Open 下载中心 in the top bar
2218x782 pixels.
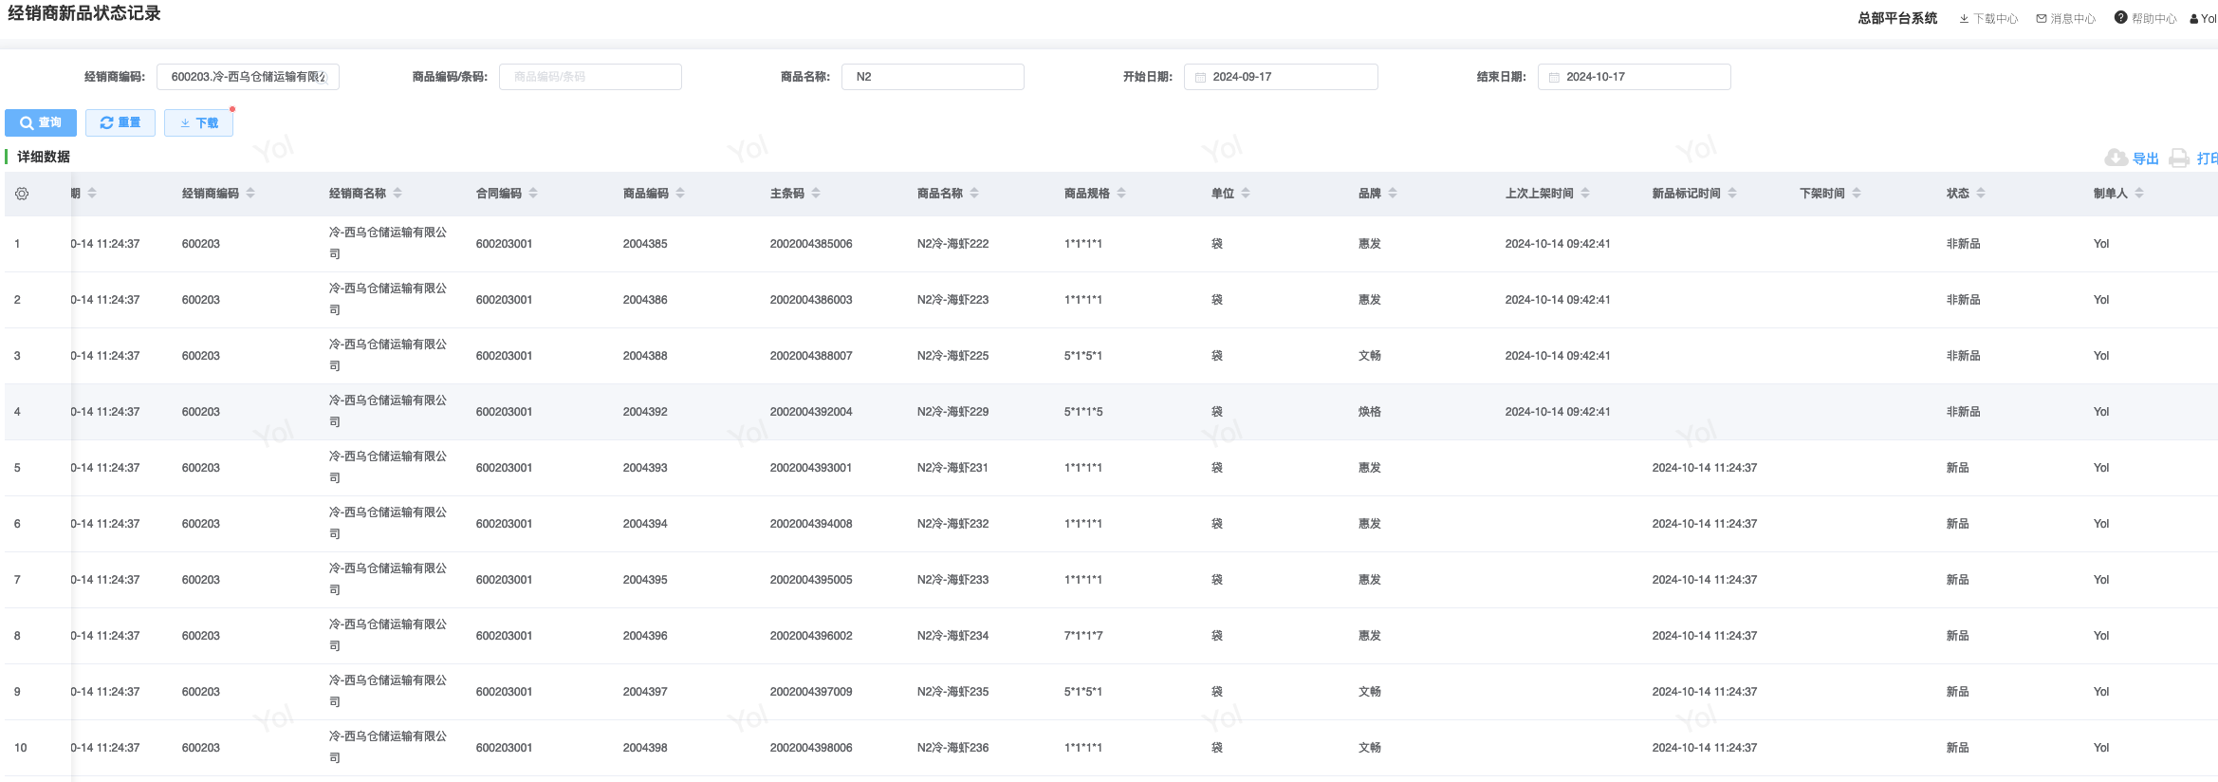pyautogui.click(x=1988, y=19)
